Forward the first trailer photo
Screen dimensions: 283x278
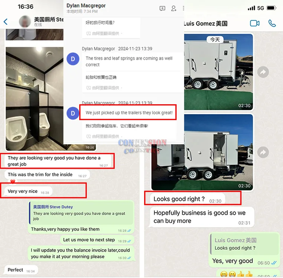pos(263,72)
